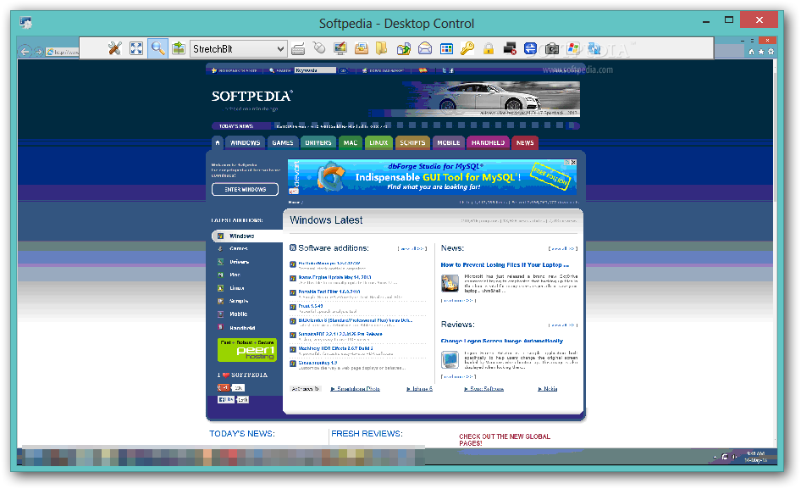Select Handheld in Latest Additions sidebar
Viewport: 801px width, 489px height.
(242, 328)
